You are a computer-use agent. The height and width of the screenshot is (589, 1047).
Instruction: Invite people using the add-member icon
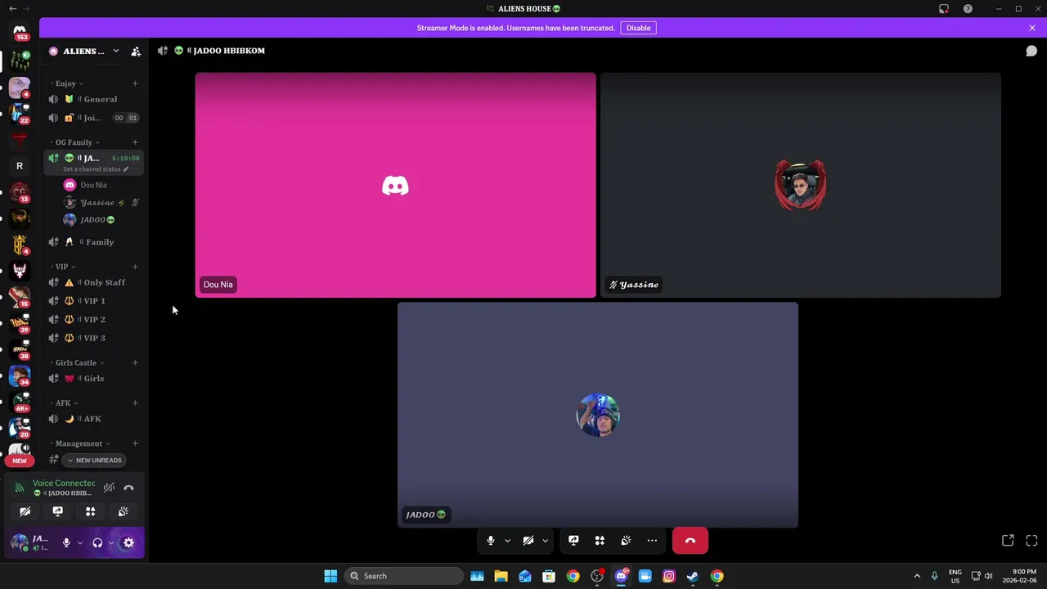point(136,51)
